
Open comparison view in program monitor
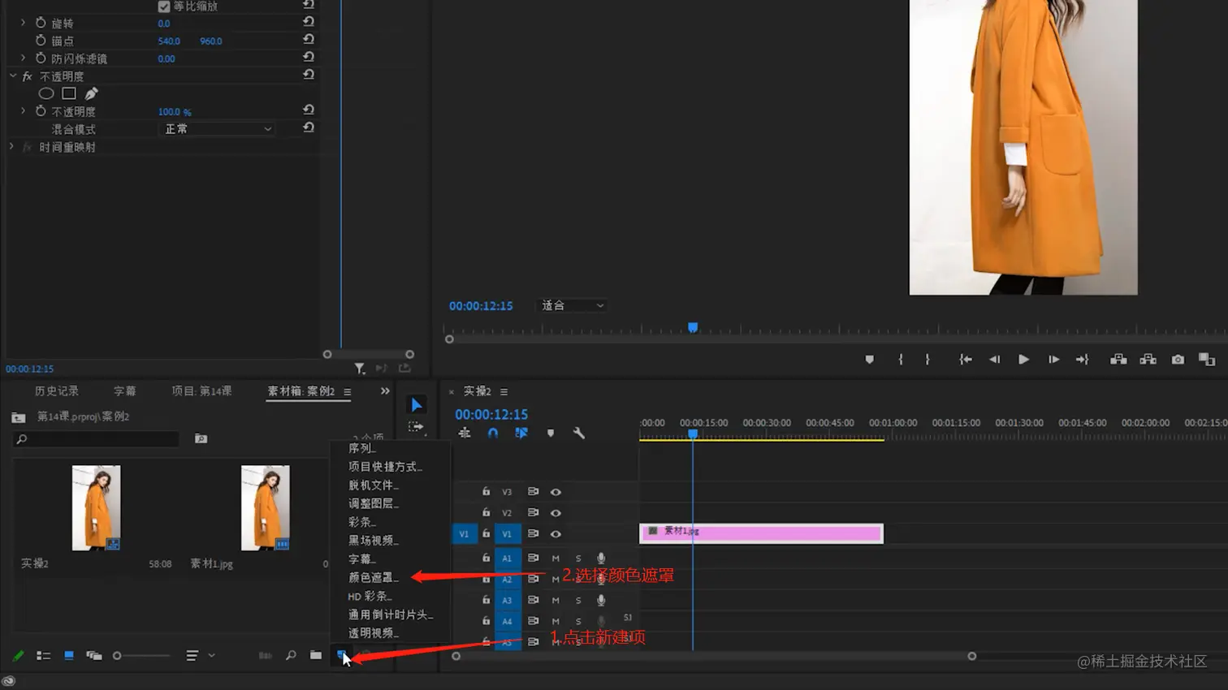[x=1207, y=360]
